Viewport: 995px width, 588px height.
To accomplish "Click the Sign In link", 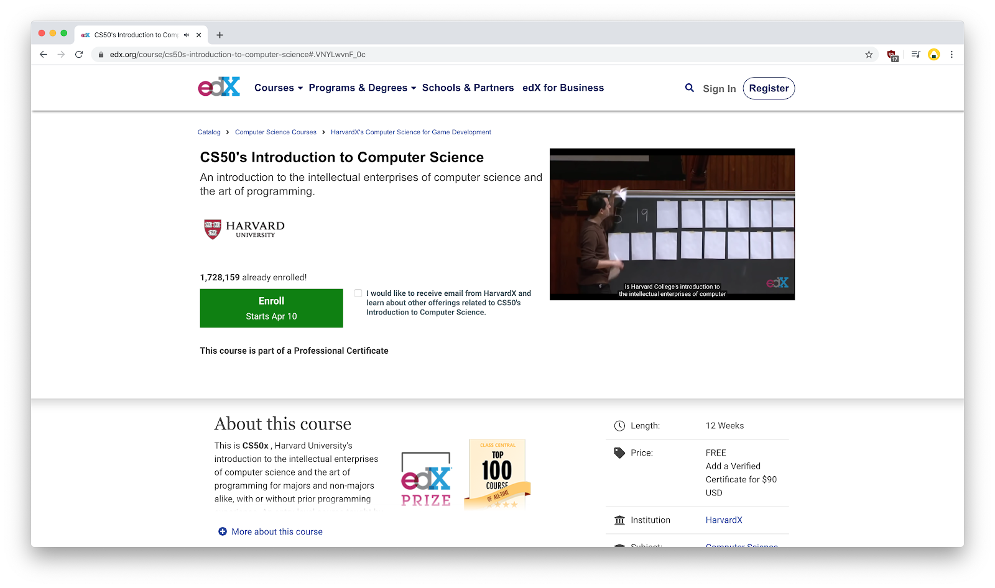I will click(720, 89).
